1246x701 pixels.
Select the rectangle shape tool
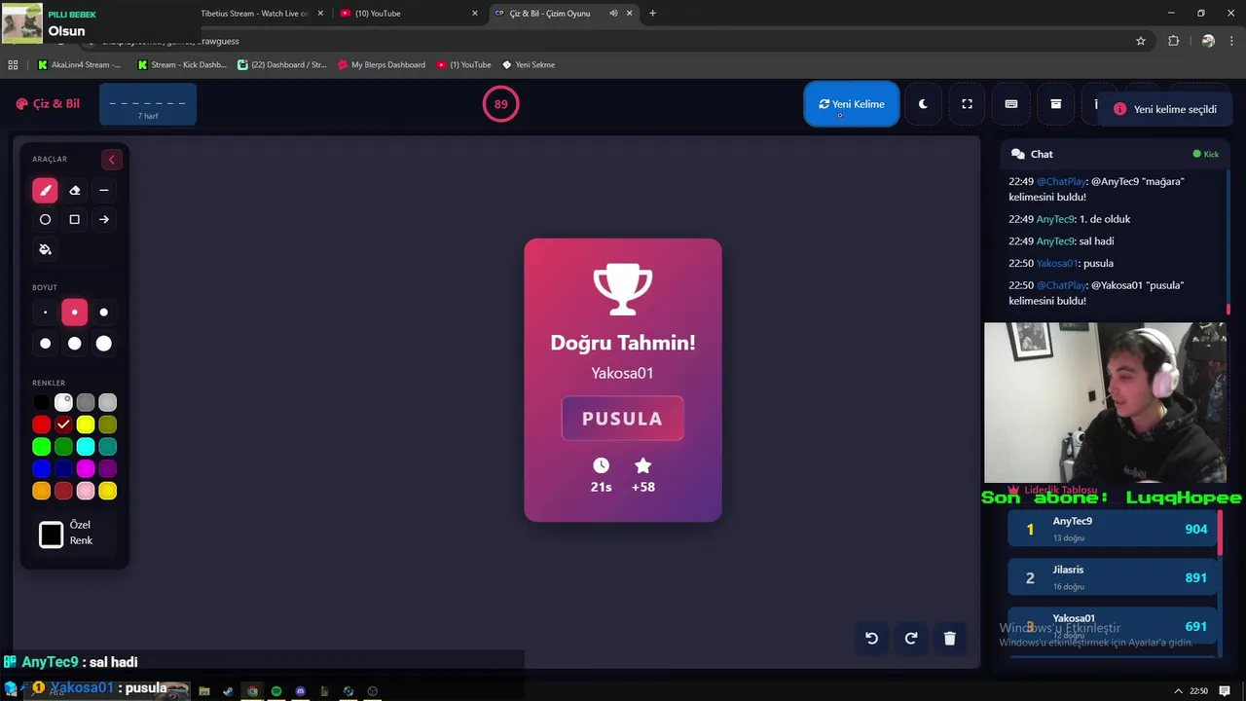[x=74, y=220]
